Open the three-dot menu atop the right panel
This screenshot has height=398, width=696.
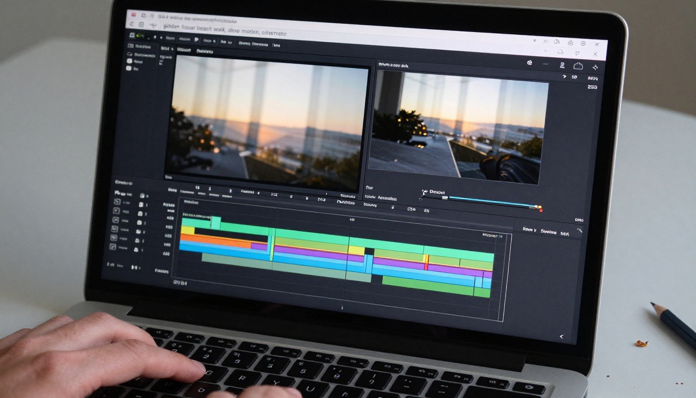[546, 64]
